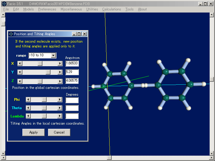The width and height of the screenshot is (215, 161).
Task: Open the Utilities menu
Action: 92,9
